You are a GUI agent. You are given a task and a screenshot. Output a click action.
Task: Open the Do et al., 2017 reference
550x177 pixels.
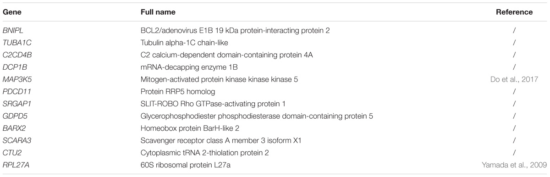pyautogui.click(x=515, y=79)
